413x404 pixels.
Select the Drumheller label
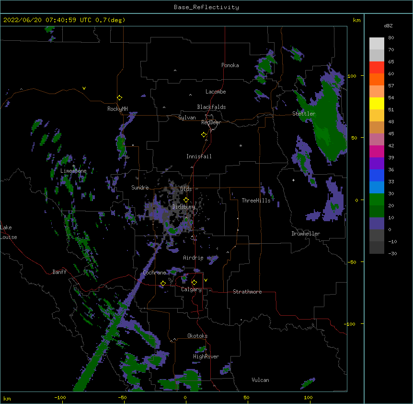click(x=306, y=234)
